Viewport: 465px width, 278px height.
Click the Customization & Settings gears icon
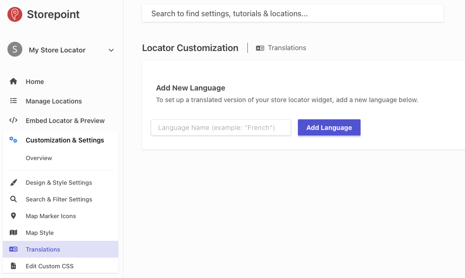tap(13, 140)
